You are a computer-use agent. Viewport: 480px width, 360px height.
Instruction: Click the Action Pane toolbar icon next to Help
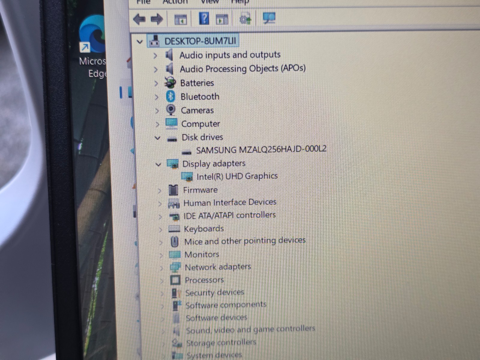point(222,19)
